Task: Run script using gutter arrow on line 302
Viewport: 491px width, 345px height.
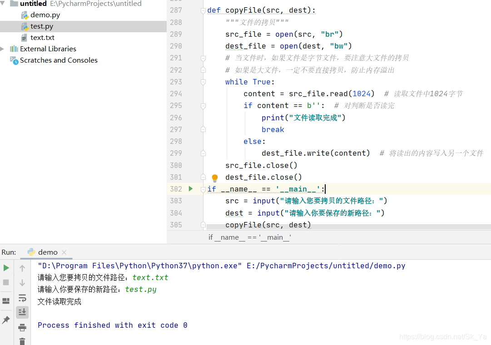Action: pyautogui.click(x=191, y=189)
